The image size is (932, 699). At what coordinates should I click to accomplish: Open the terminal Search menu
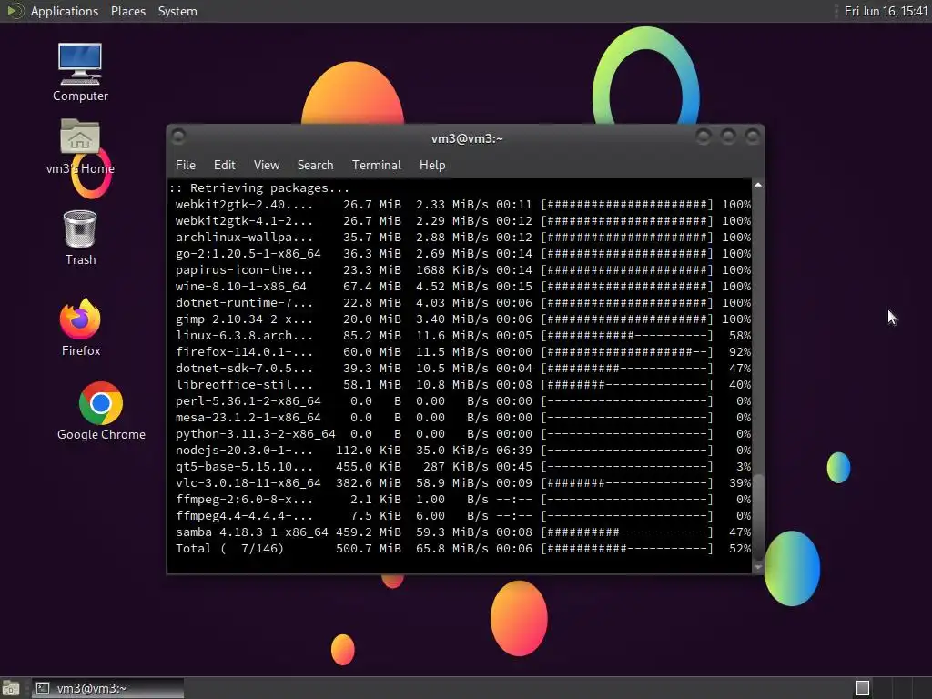(315, 166)
